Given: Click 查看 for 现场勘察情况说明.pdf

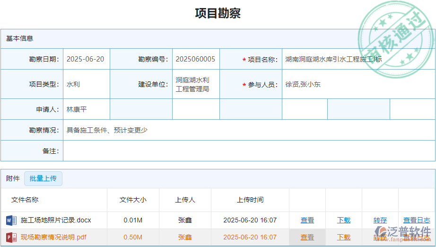Looking at the screenshot, I should tap(307, 238).
